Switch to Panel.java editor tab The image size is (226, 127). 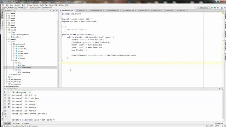coord(169,11)
